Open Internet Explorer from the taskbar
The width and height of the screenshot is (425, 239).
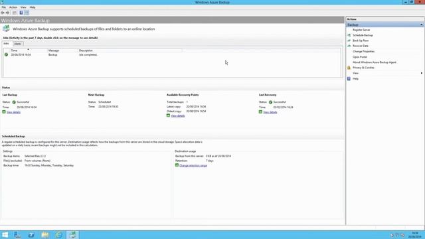pos(59,234)
